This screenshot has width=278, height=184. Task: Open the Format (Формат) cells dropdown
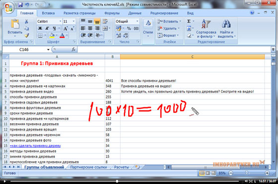pyautogui.click(x=168, y=35)
